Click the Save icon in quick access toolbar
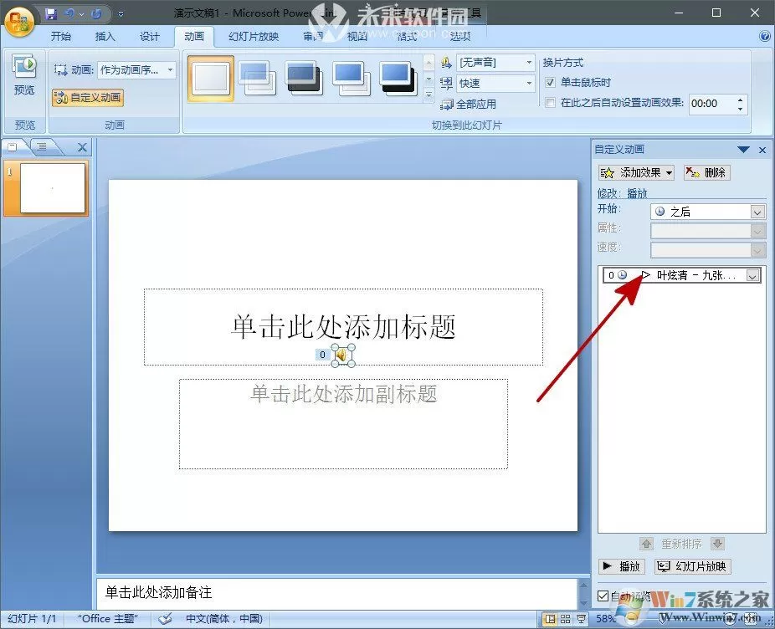The height and width of the screenshot is (629, 775). (x=51, y=14)
